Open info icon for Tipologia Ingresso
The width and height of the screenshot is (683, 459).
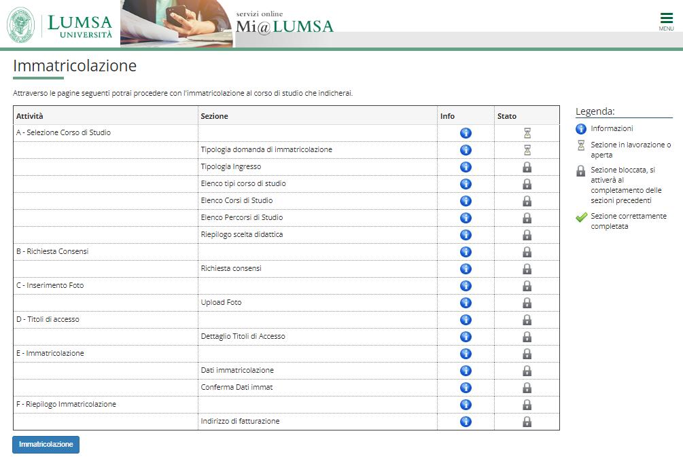(466, 167)
